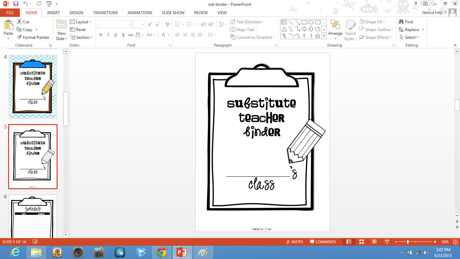Save the presentation using the floppy disk icon
460x259 pixels.
[x=15, y=4]
